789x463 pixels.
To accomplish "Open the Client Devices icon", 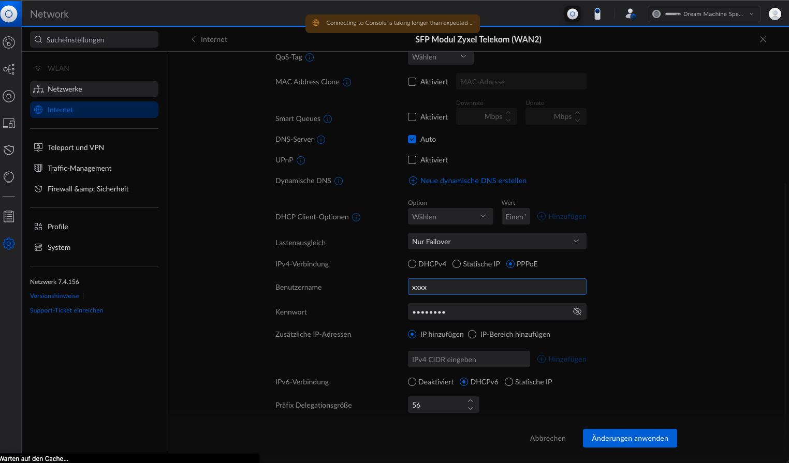I will (9, 123).
